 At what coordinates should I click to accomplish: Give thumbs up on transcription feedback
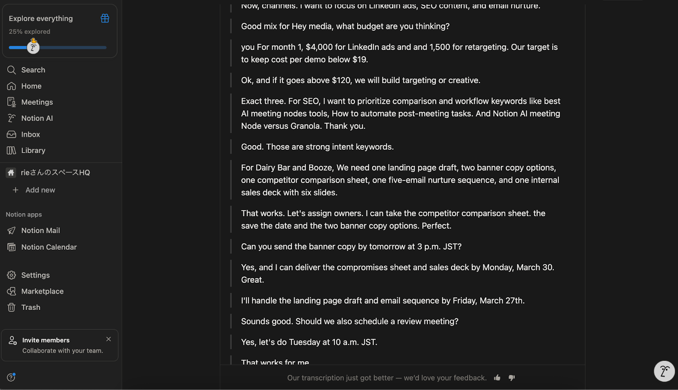[x=497, y=378]
